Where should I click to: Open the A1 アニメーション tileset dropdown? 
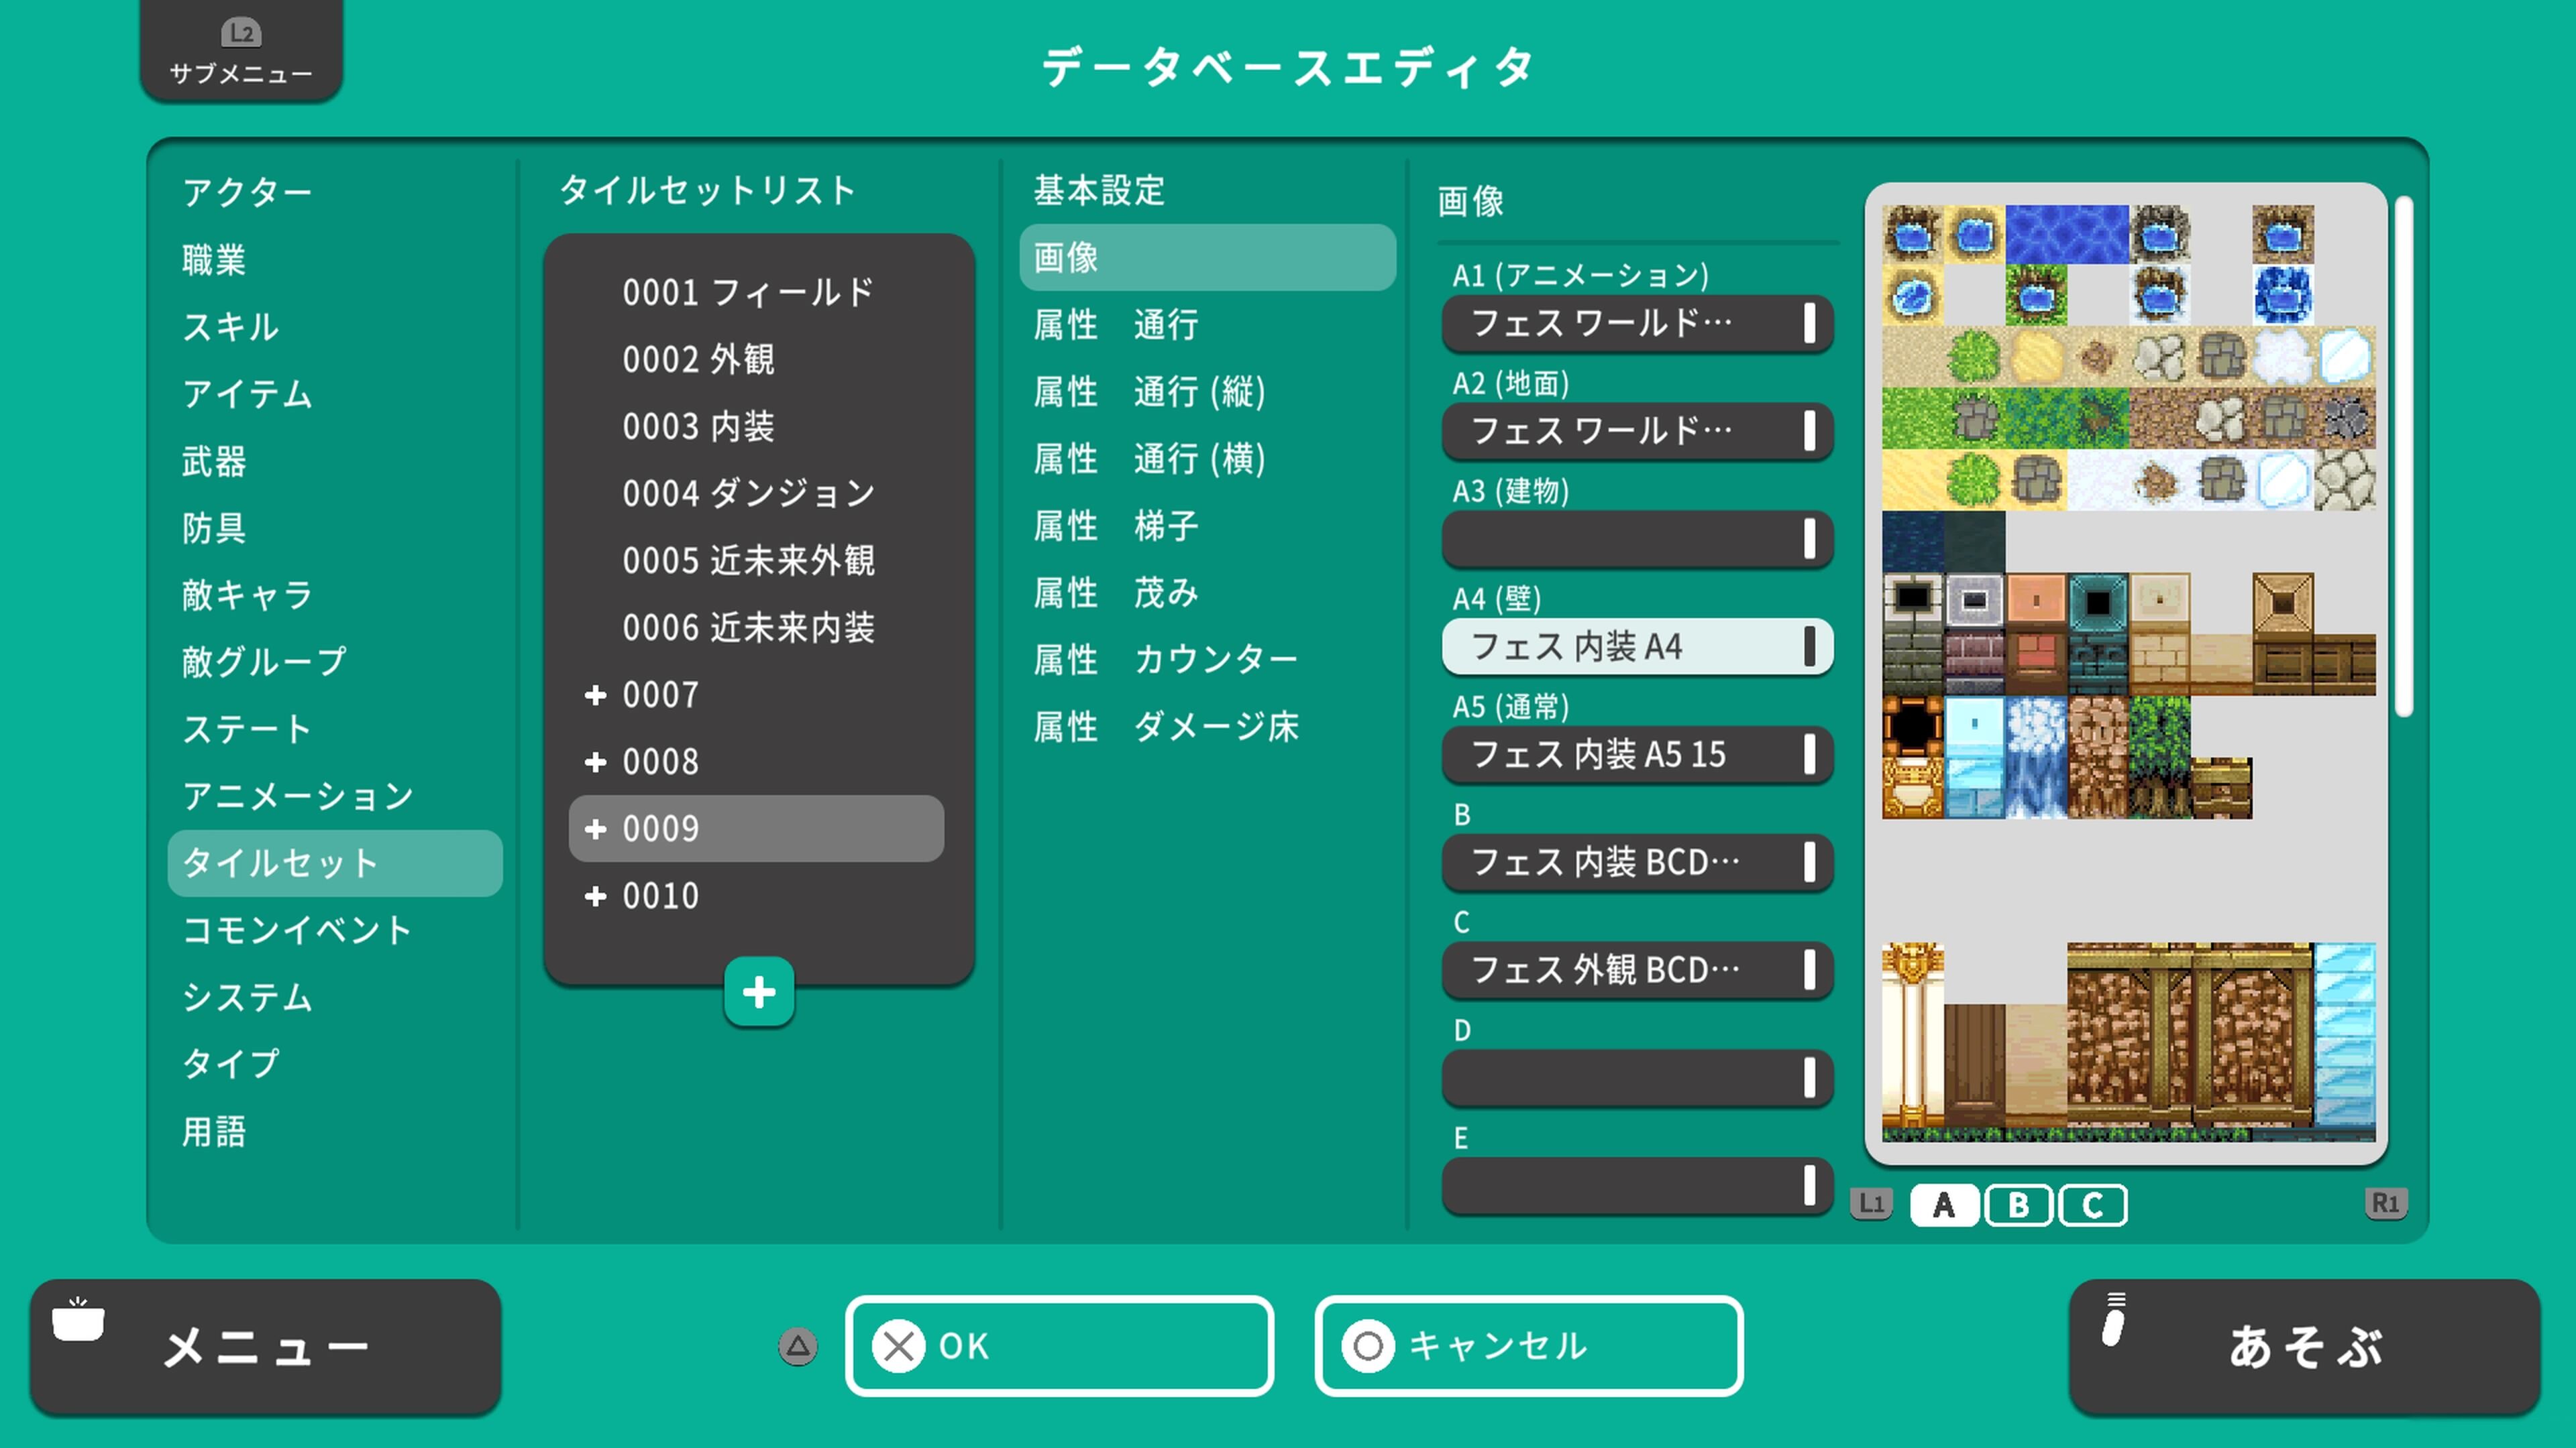pos(1637,324)
